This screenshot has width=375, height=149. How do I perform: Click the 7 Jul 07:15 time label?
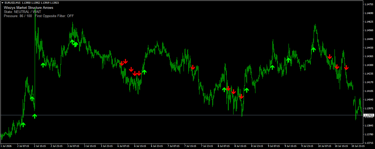point(174,146)
